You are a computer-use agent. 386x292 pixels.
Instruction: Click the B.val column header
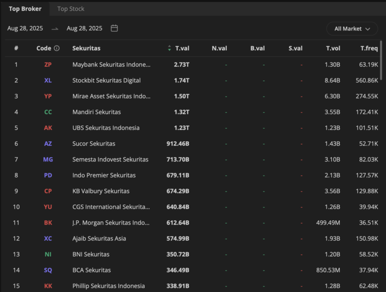[x=257, y=48]
